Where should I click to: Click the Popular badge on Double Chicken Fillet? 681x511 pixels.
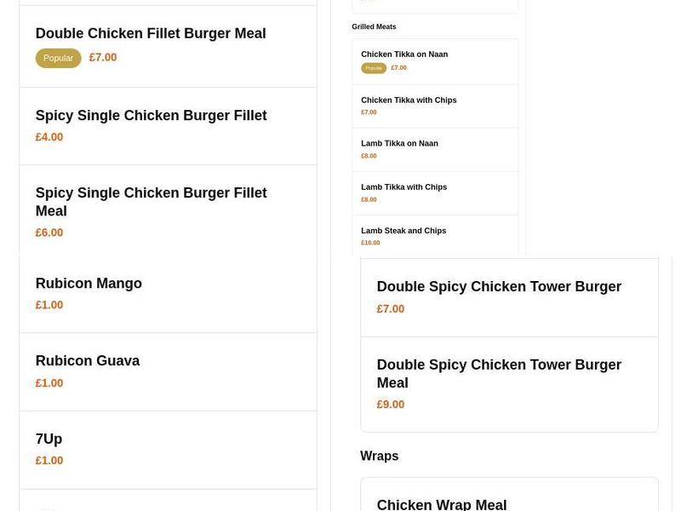click(x=58, y=58)
